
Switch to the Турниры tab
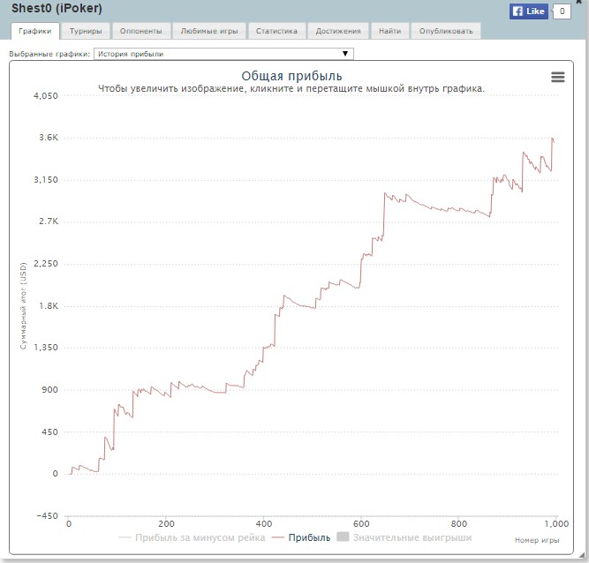(x=86, y=31)
